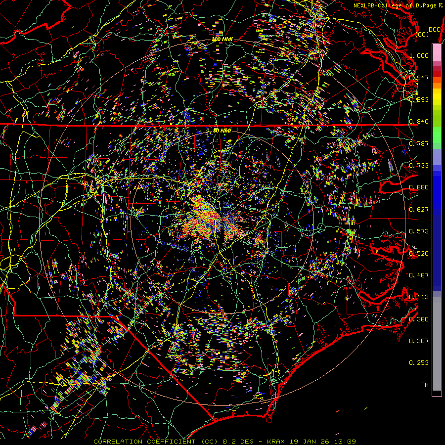
Task: Click the 0.840 scale value
Action: pyautogui.click(x=419, y=122)
